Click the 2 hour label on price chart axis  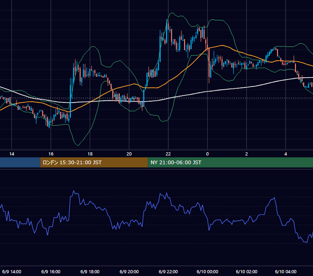pyautogui.click(x=247, y=154)
